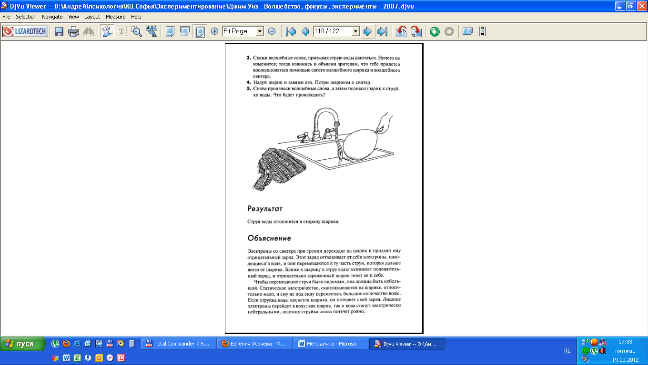648x365 pixels.
Task: Open Find with the binoculars icon
Action: click(88, 31)
